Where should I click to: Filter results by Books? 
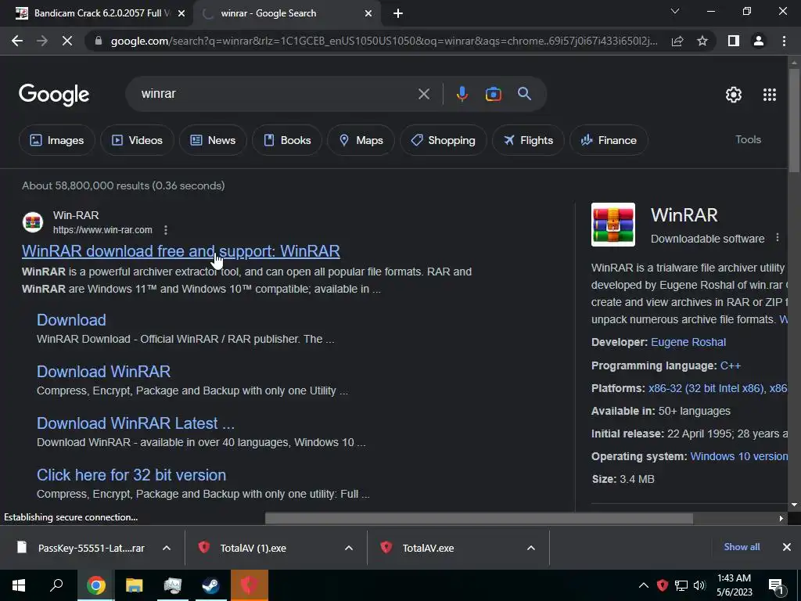pyautogui.click(x=287, y=140)
